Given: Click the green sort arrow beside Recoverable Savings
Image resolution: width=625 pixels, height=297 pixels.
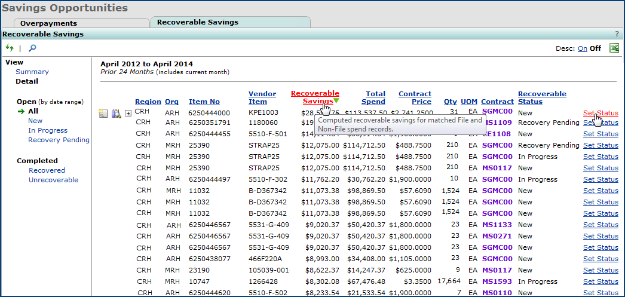Looking at the screenshot, I should coord(336,102).
